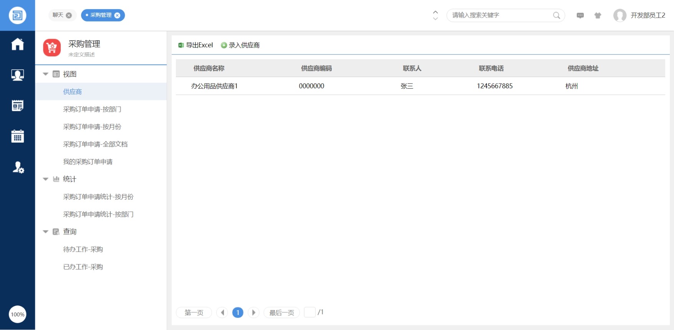Open 采购订单申请-按月份 view
This screenshot has width=674, height=330.
click(x=92, y=126)
